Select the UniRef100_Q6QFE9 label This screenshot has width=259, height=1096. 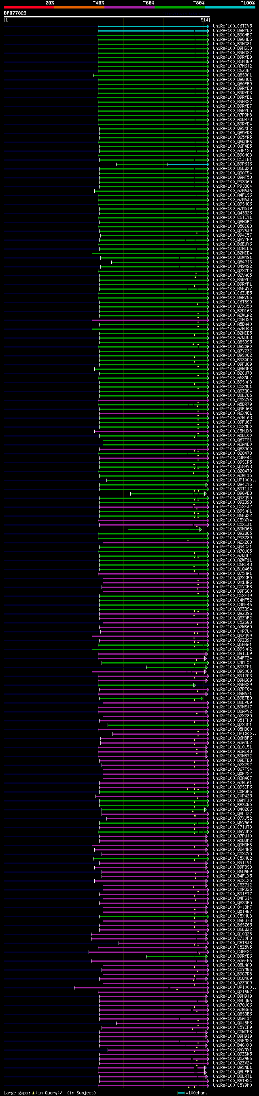coord(232,84)
